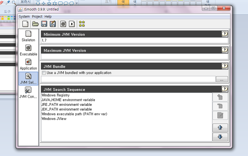248x156 pixels.
Task: Open the Project menu
Action: tap(37, 16)
